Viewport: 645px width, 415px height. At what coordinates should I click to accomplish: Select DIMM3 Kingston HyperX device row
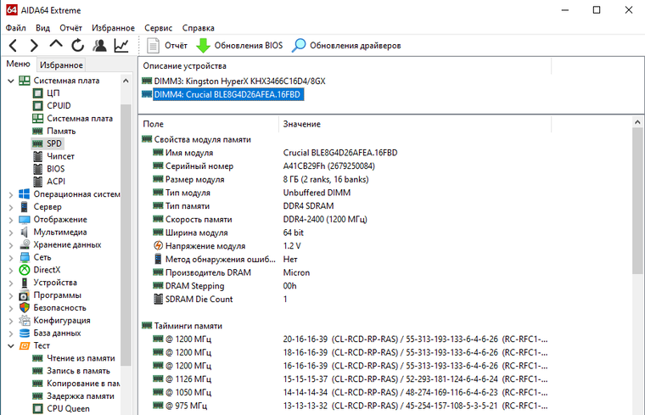239,81
